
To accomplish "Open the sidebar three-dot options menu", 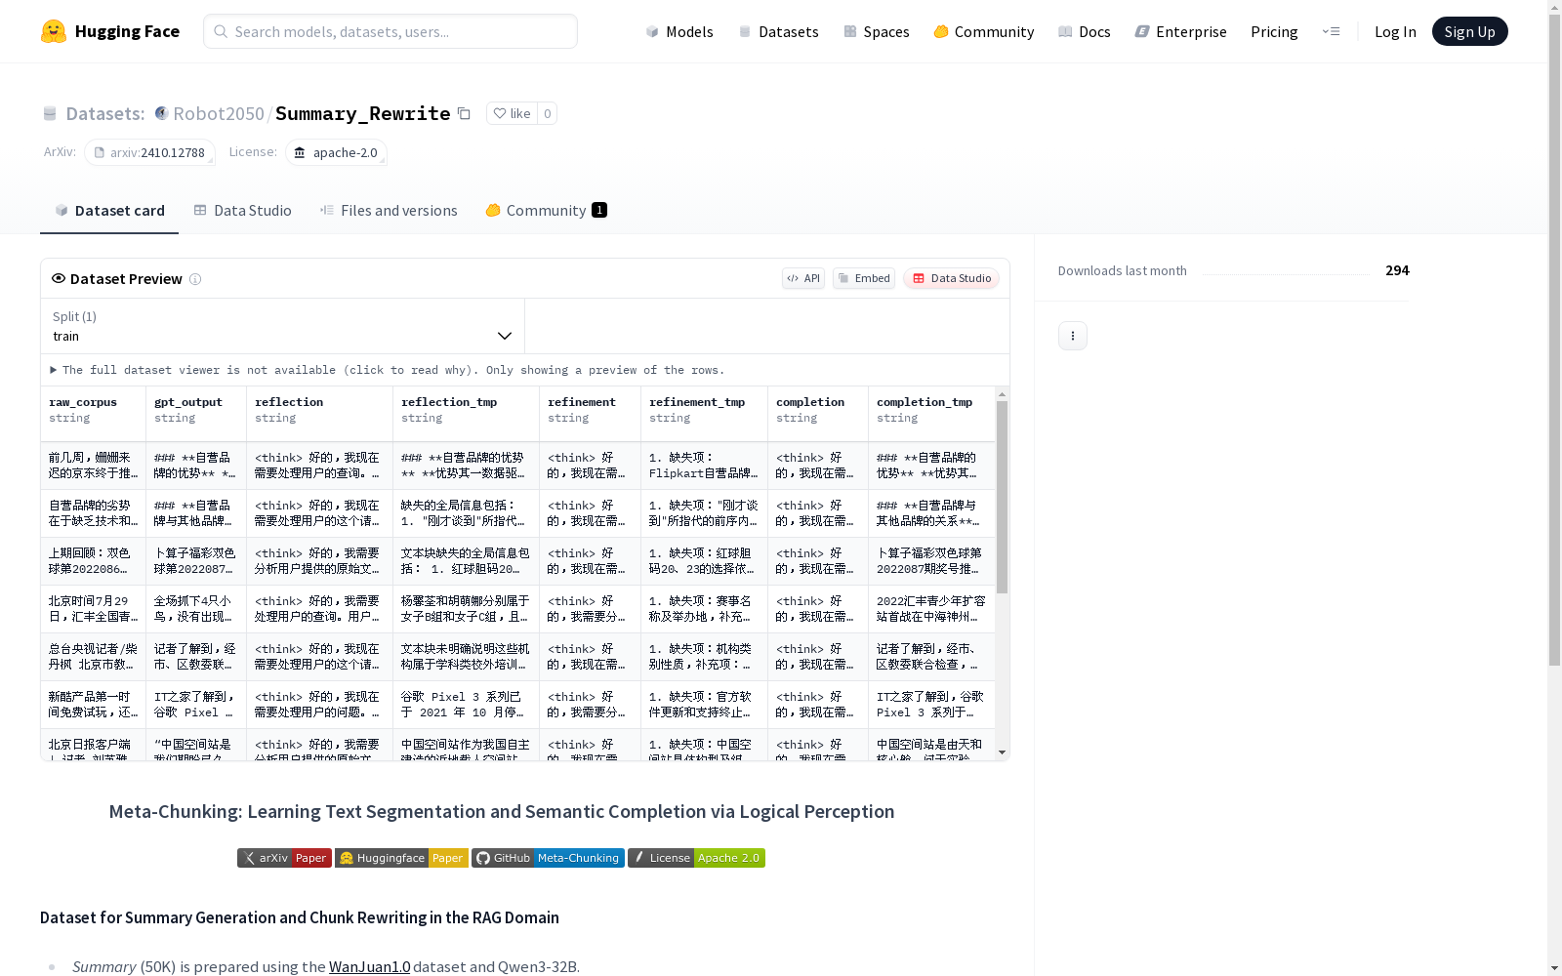I will 1073,336.
